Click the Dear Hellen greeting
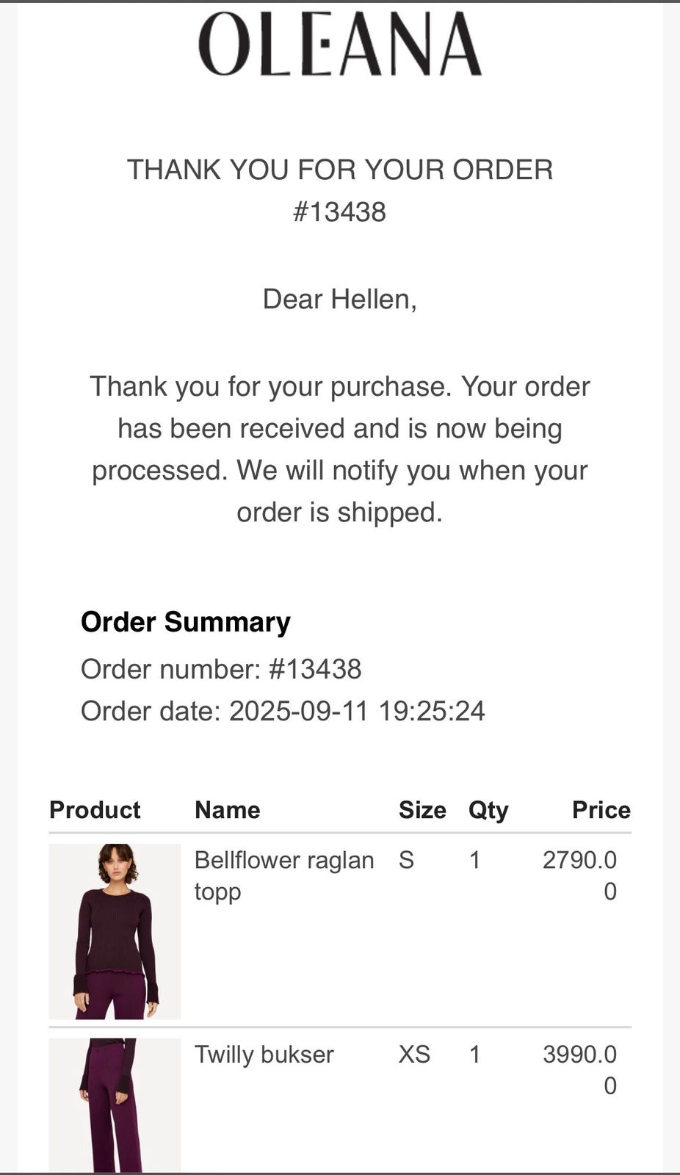The width and height of the screenshot is (680, 1175). [x=340, y=299]
